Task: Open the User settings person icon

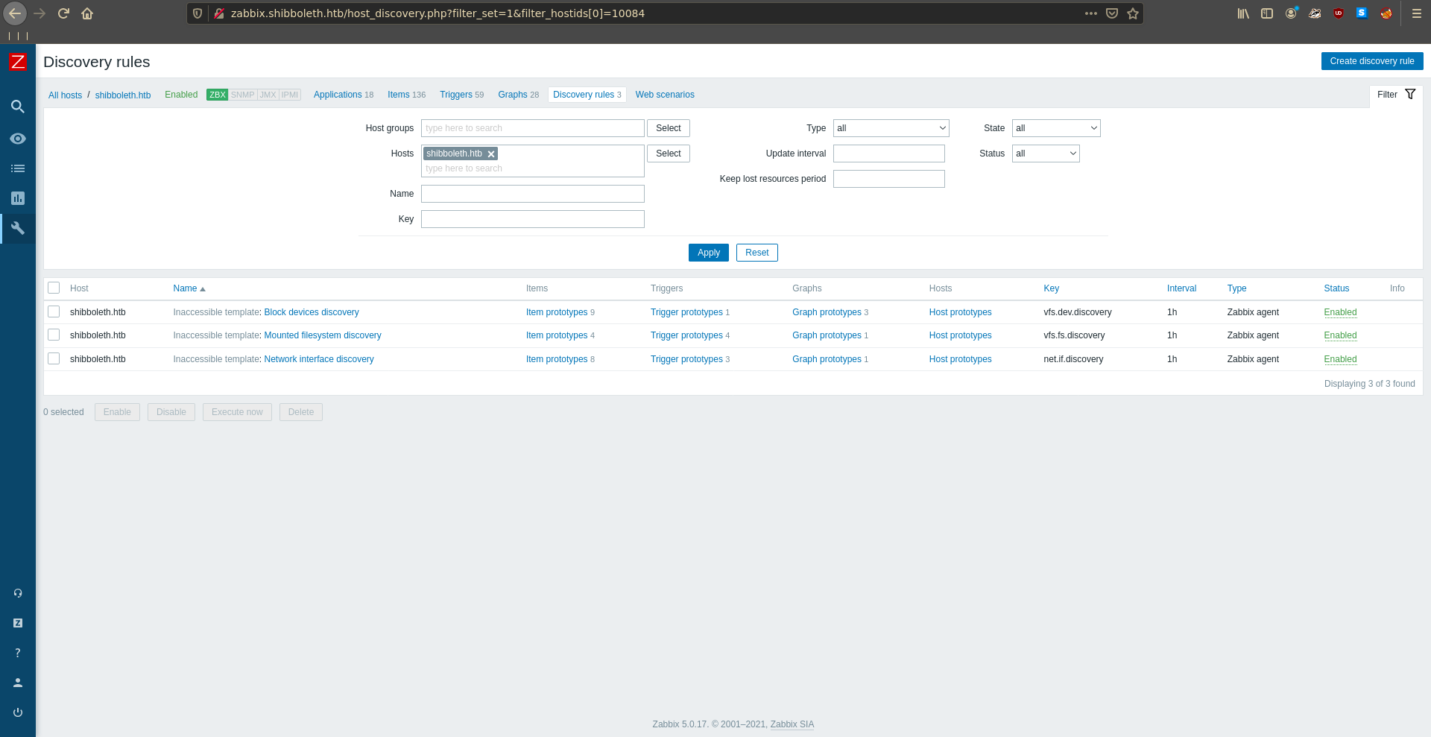Action: point(18,683)
